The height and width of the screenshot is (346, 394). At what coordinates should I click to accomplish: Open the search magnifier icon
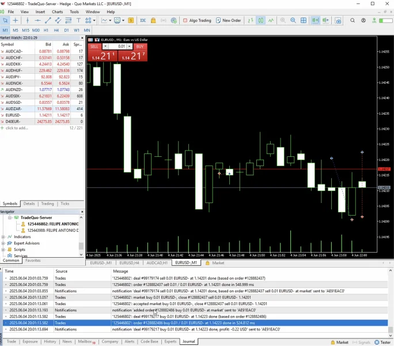click(x=353, y=20)
